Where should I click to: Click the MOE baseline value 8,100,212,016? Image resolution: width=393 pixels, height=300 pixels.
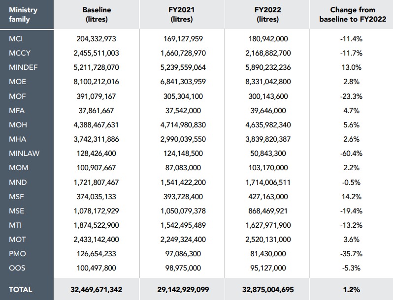(96, 82)
